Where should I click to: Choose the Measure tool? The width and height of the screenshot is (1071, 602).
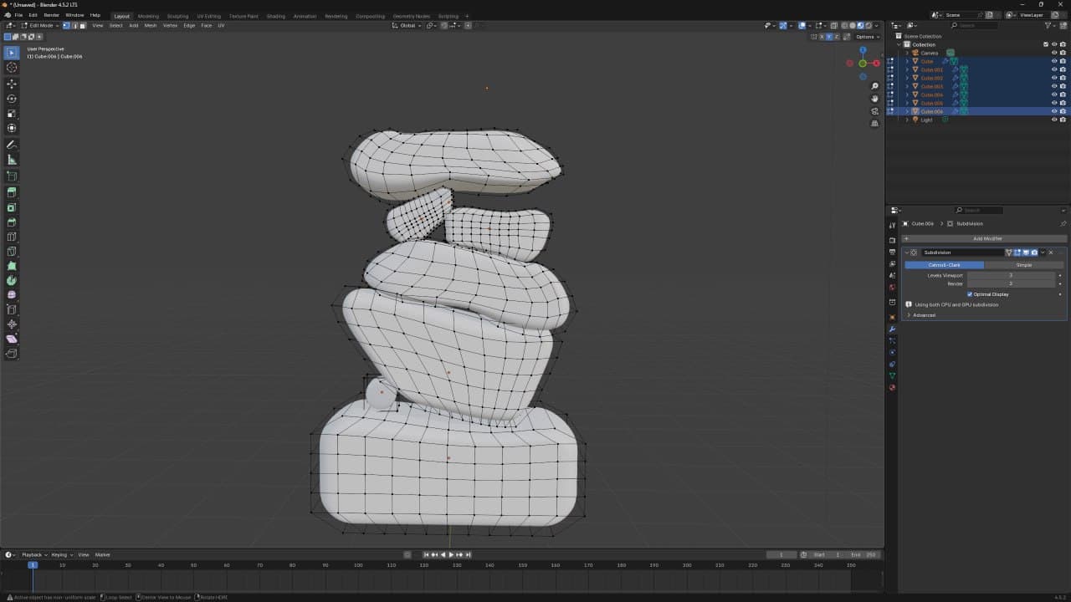tap(12, 160)
